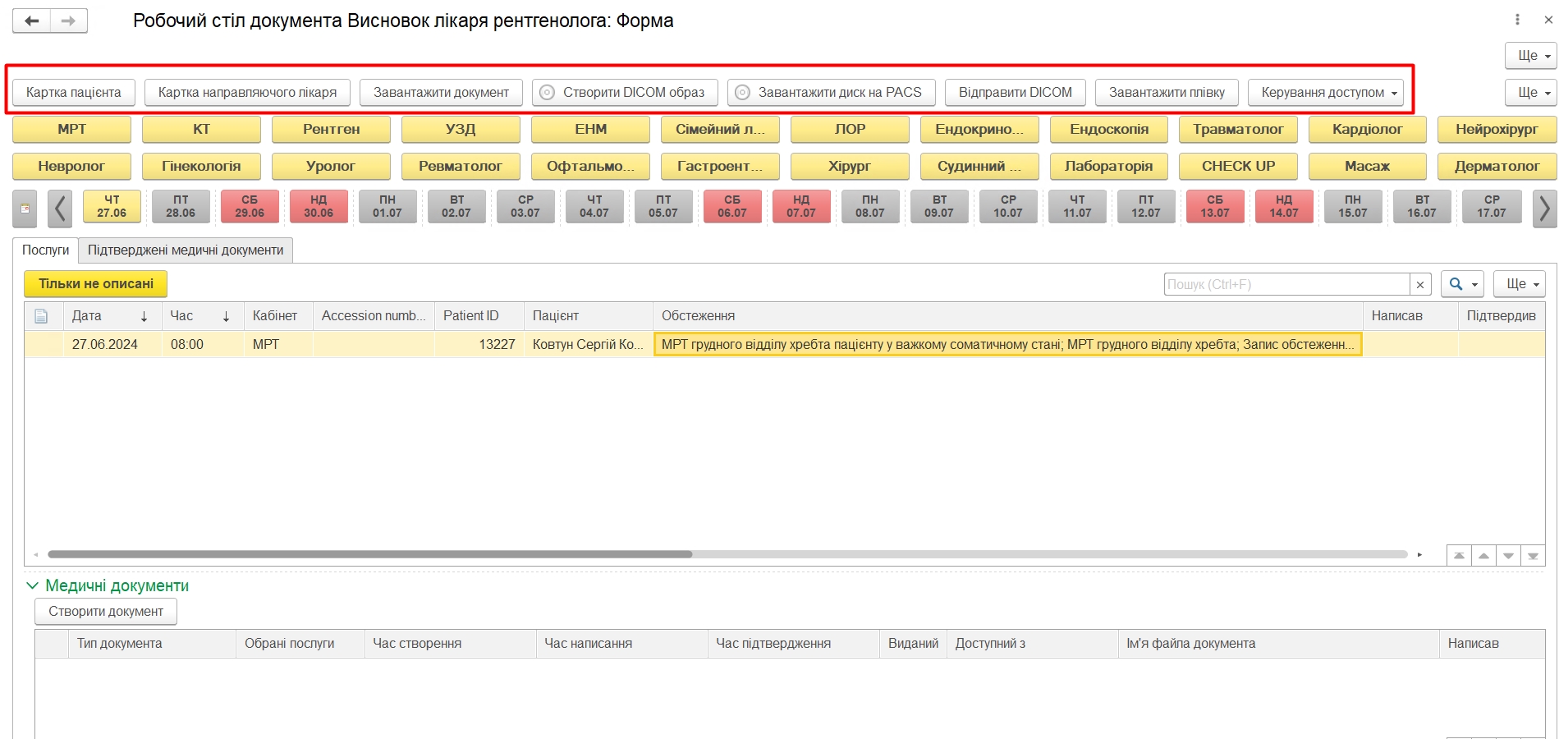Screen dimensions: 1559x739
Task: Select the МРТ department filter
Action: (71, 129)
